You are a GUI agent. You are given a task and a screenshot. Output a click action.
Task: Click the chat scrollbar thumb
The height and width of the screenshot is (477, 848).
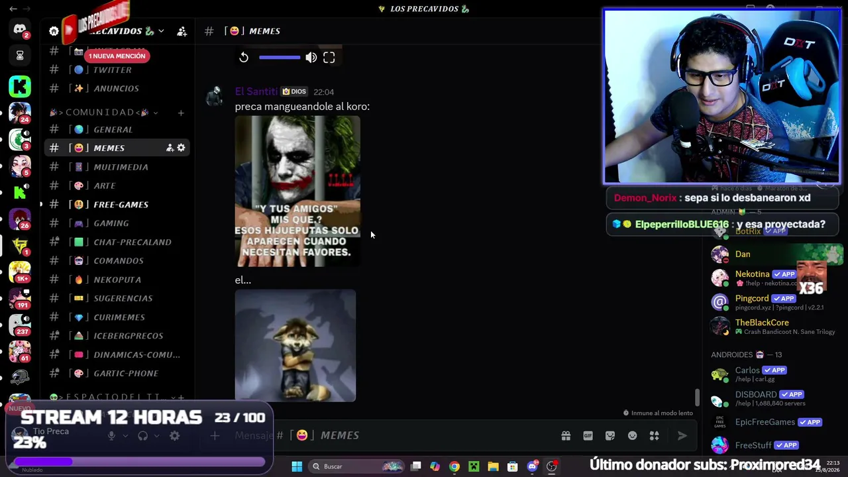coord(697,397)
